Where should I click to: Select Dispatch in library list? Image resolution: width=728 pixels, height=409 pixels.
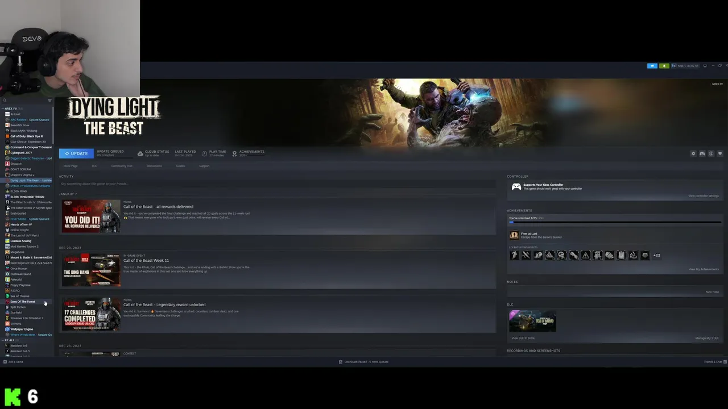click(x=15, y=164)
